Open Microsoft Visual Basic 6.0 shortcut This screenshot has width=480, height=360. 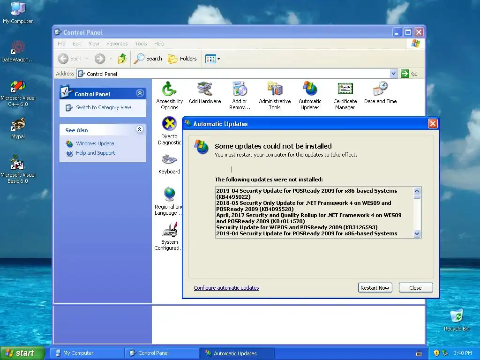18,170
